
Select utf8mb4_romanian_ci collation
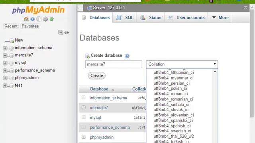click(x=173, y=99)
